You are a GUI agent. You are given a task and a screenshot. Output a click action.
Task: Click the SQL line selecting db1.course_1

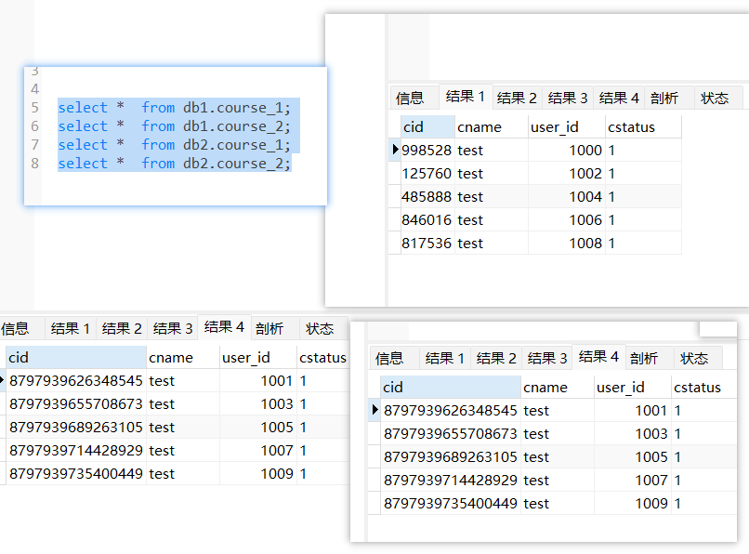[167, 107]
